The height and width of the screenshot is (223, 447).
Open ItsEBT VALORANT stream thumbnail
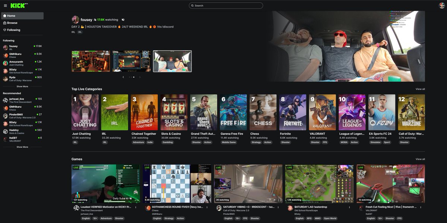pyautogui.click(x=391, y=184)
